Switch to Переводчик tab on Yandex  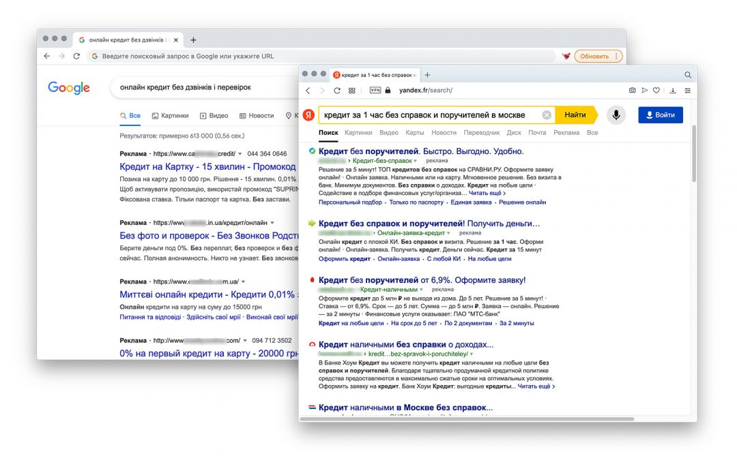click(481, 133)
